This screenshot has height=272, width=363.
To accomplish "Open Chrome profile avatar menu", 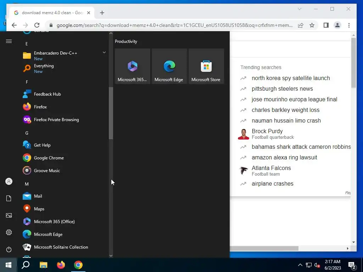I will coord(337,25).
